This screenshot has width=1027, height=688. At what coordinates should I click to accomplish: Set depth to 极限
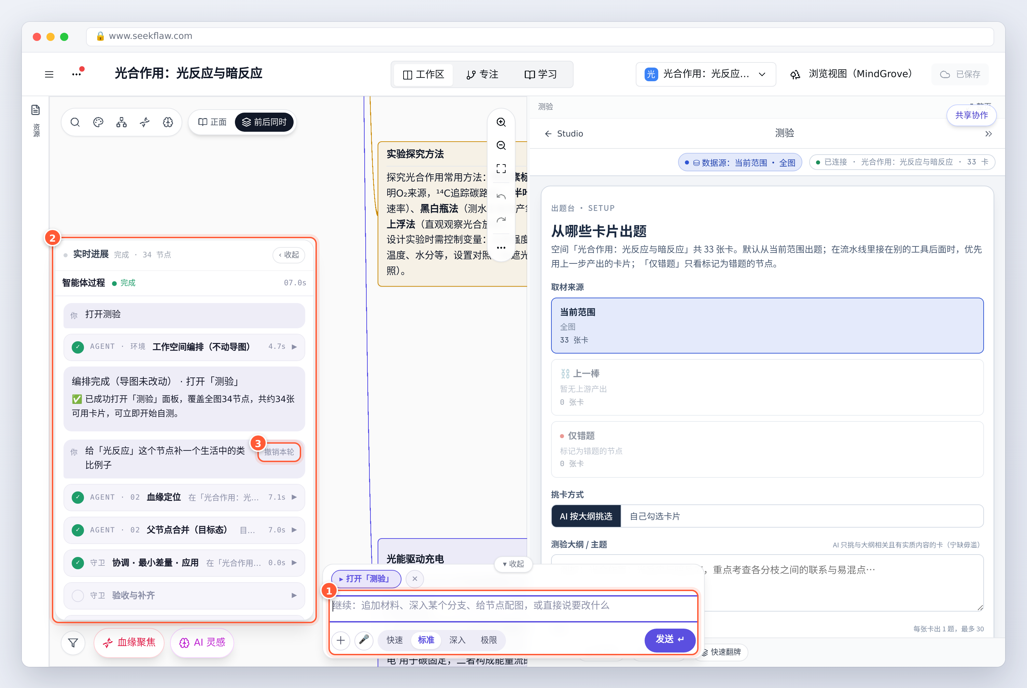489,640
